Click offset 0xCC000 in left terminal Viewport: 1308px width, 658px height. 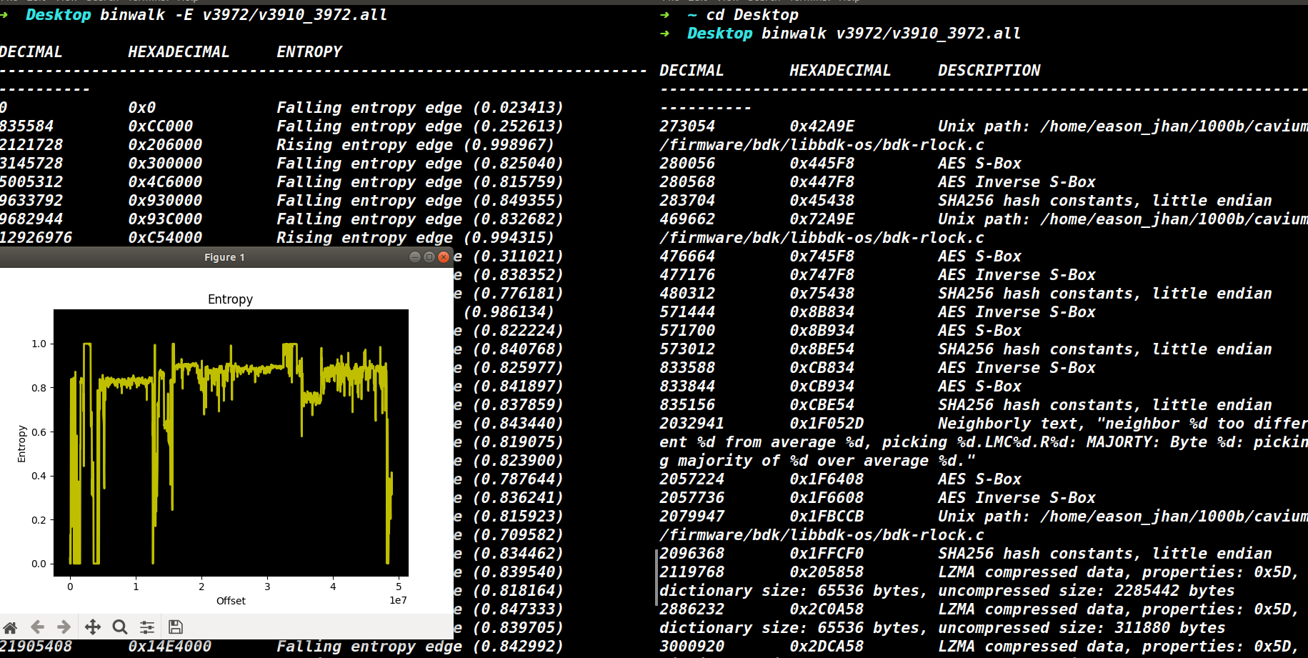pos(160,126)
